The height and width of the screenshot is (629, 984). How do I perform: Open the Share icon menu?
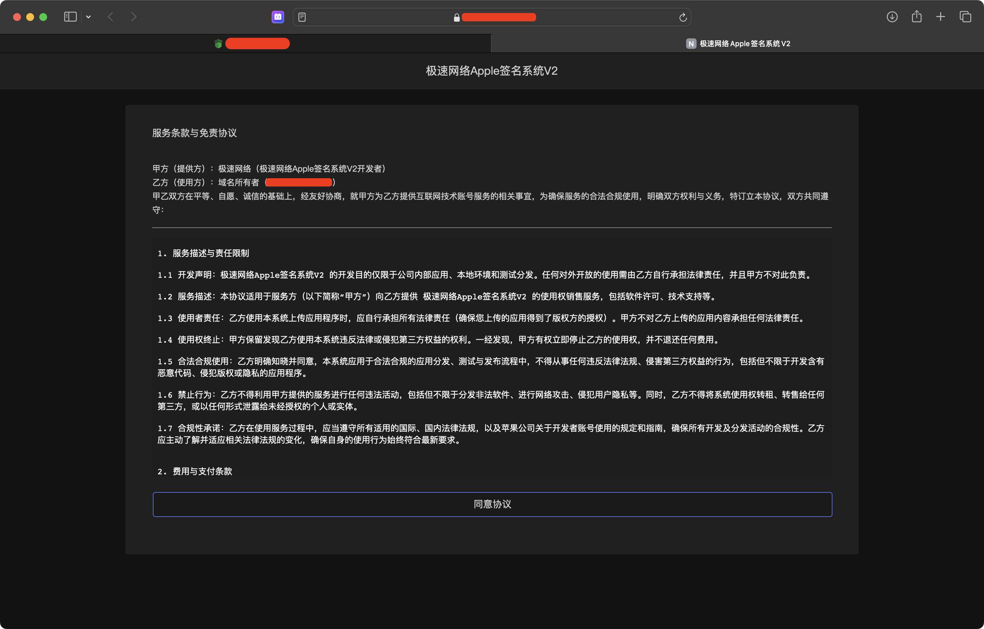click(917, 16)
